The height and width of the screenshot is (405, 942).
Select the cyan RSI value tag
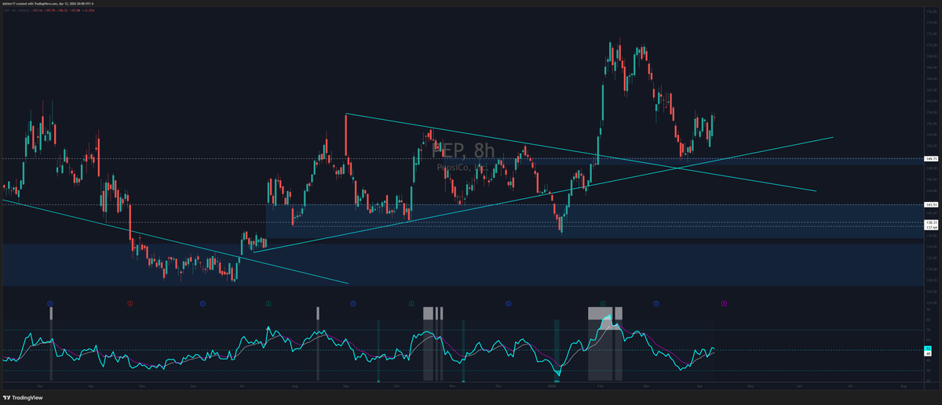[928, 348]
